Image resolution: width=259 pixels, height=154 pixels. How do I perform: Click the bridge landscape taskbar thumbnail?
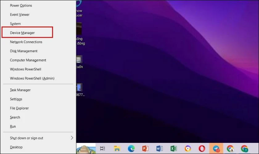click(x=86, y=149)
